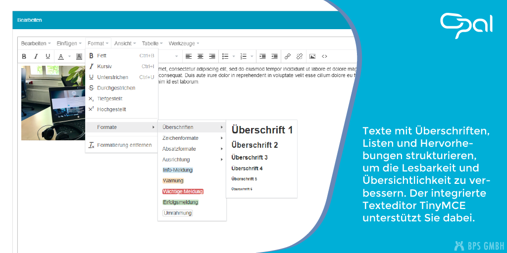Align text right via toolbar

click(x=212, y=56)
